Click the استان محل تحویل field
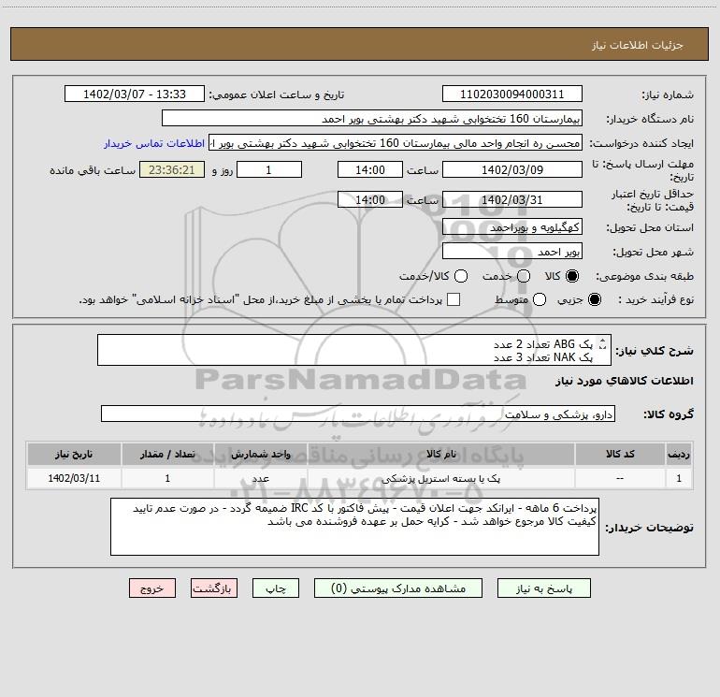Viewport: 720px width, 697px height. (x=512, y=227)
